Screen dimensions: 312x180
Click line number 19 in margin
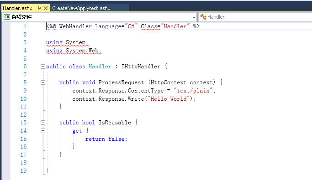(23, 171)
